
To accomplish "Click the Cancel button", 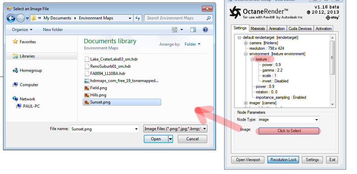I will pyautogui.click(x=192, y=139).
